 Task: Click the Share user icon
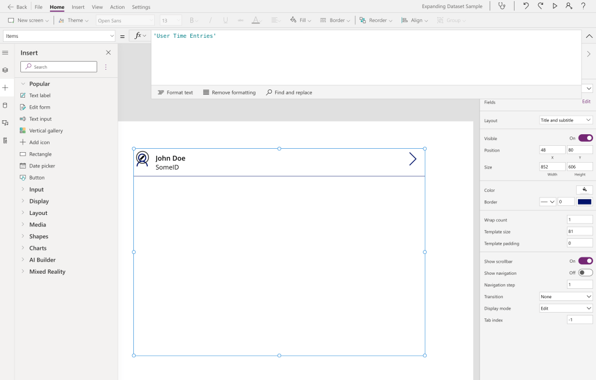[x=569, y=6]
